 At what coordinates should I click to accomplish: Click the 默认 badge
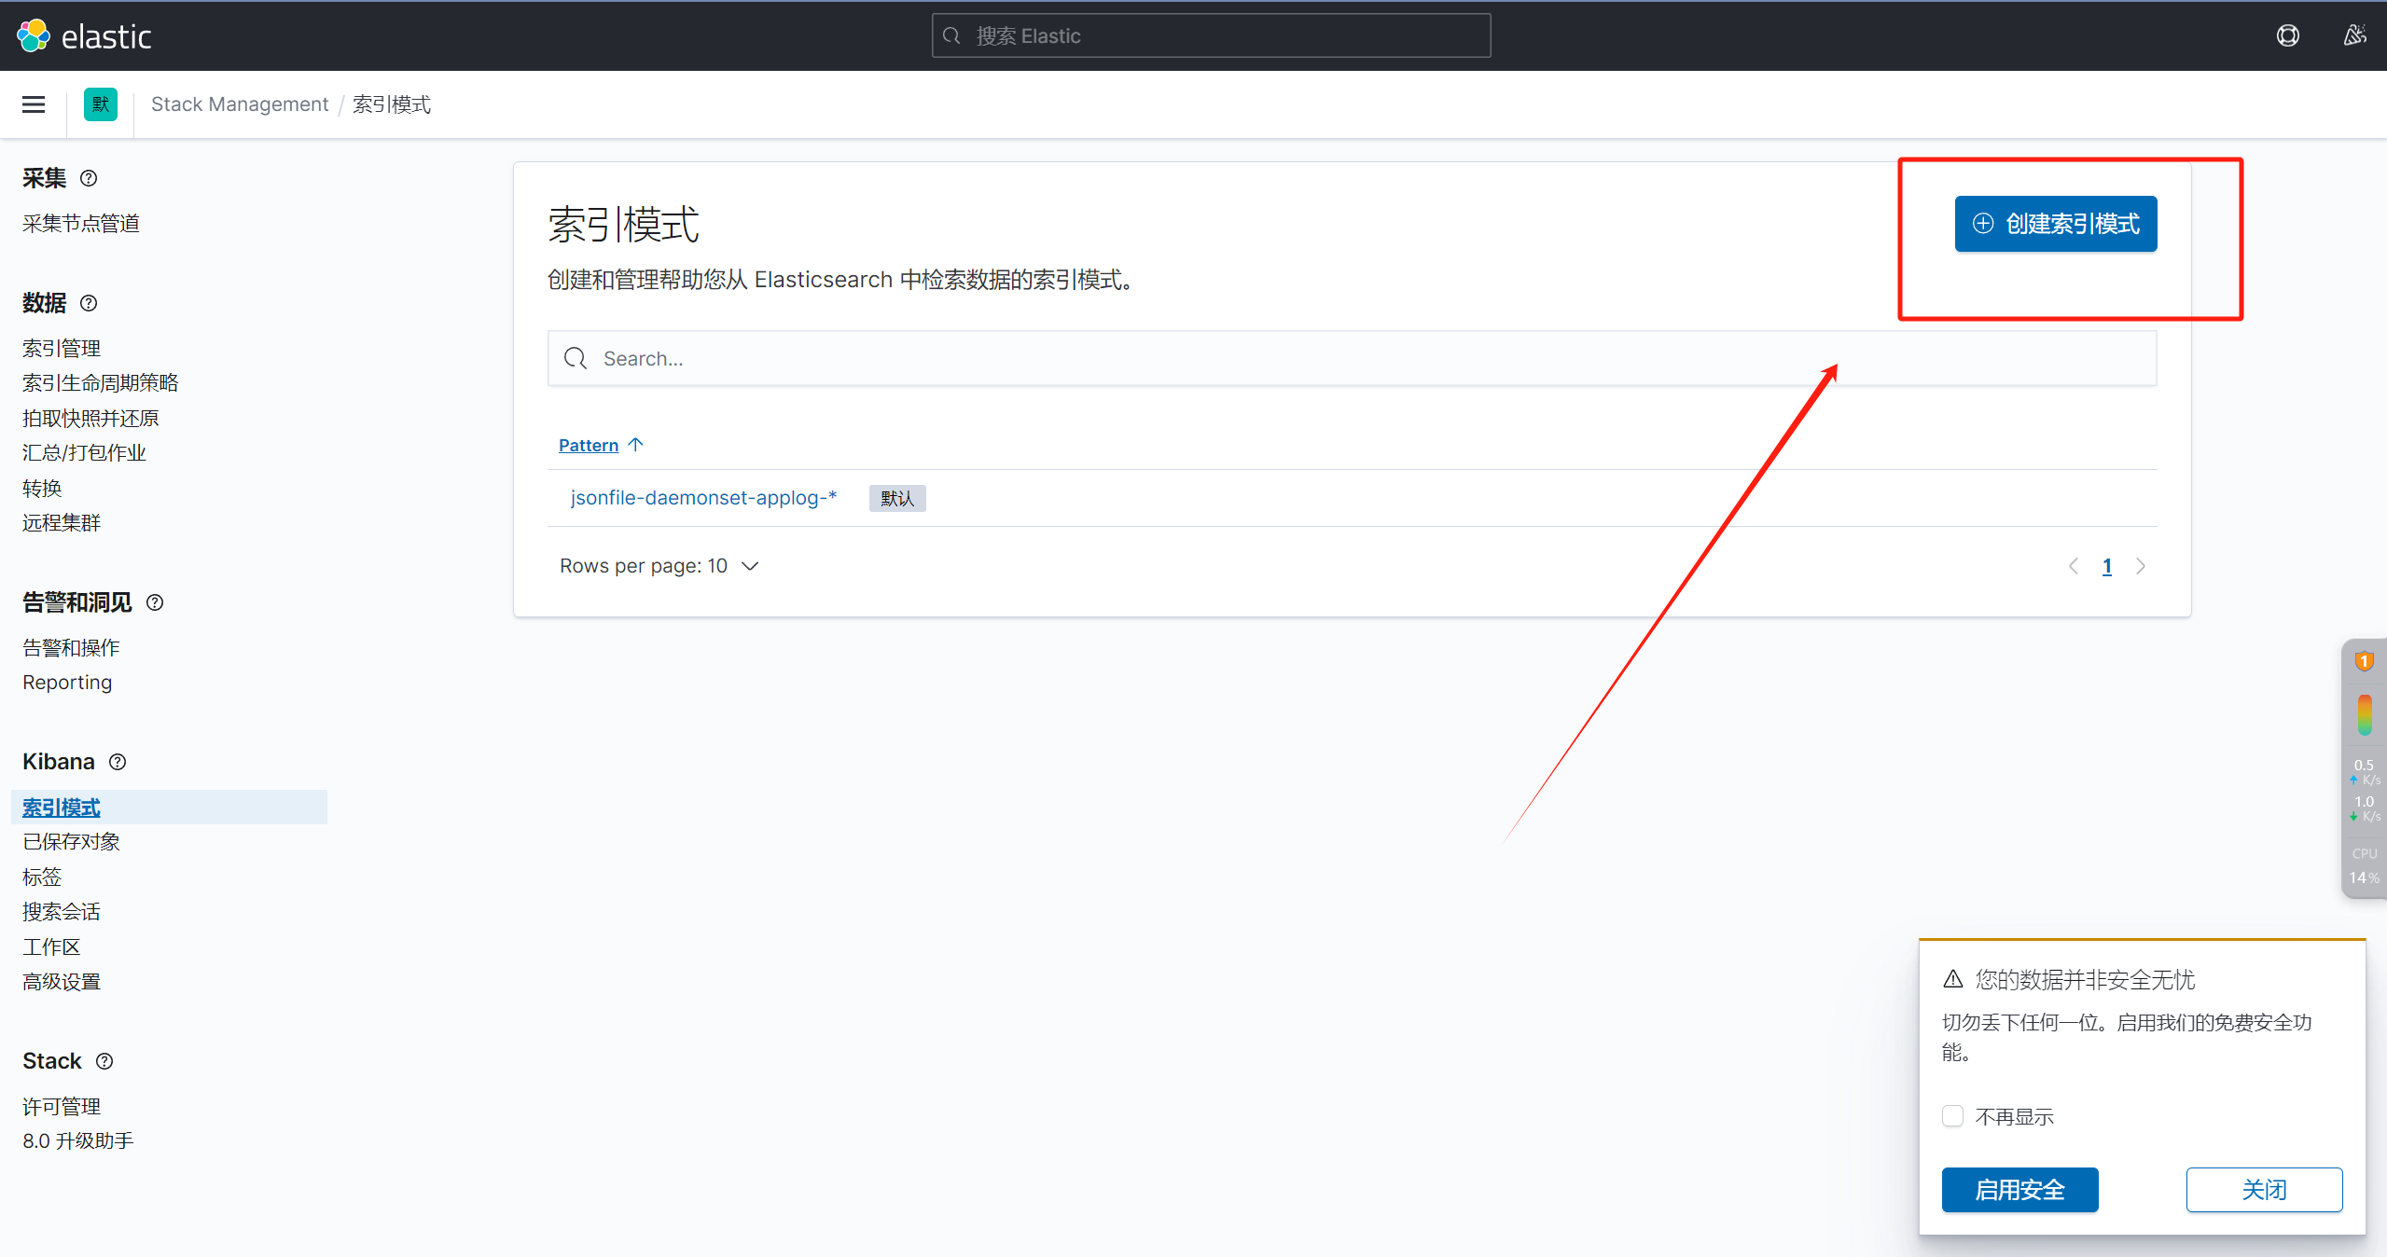[897, 498]
